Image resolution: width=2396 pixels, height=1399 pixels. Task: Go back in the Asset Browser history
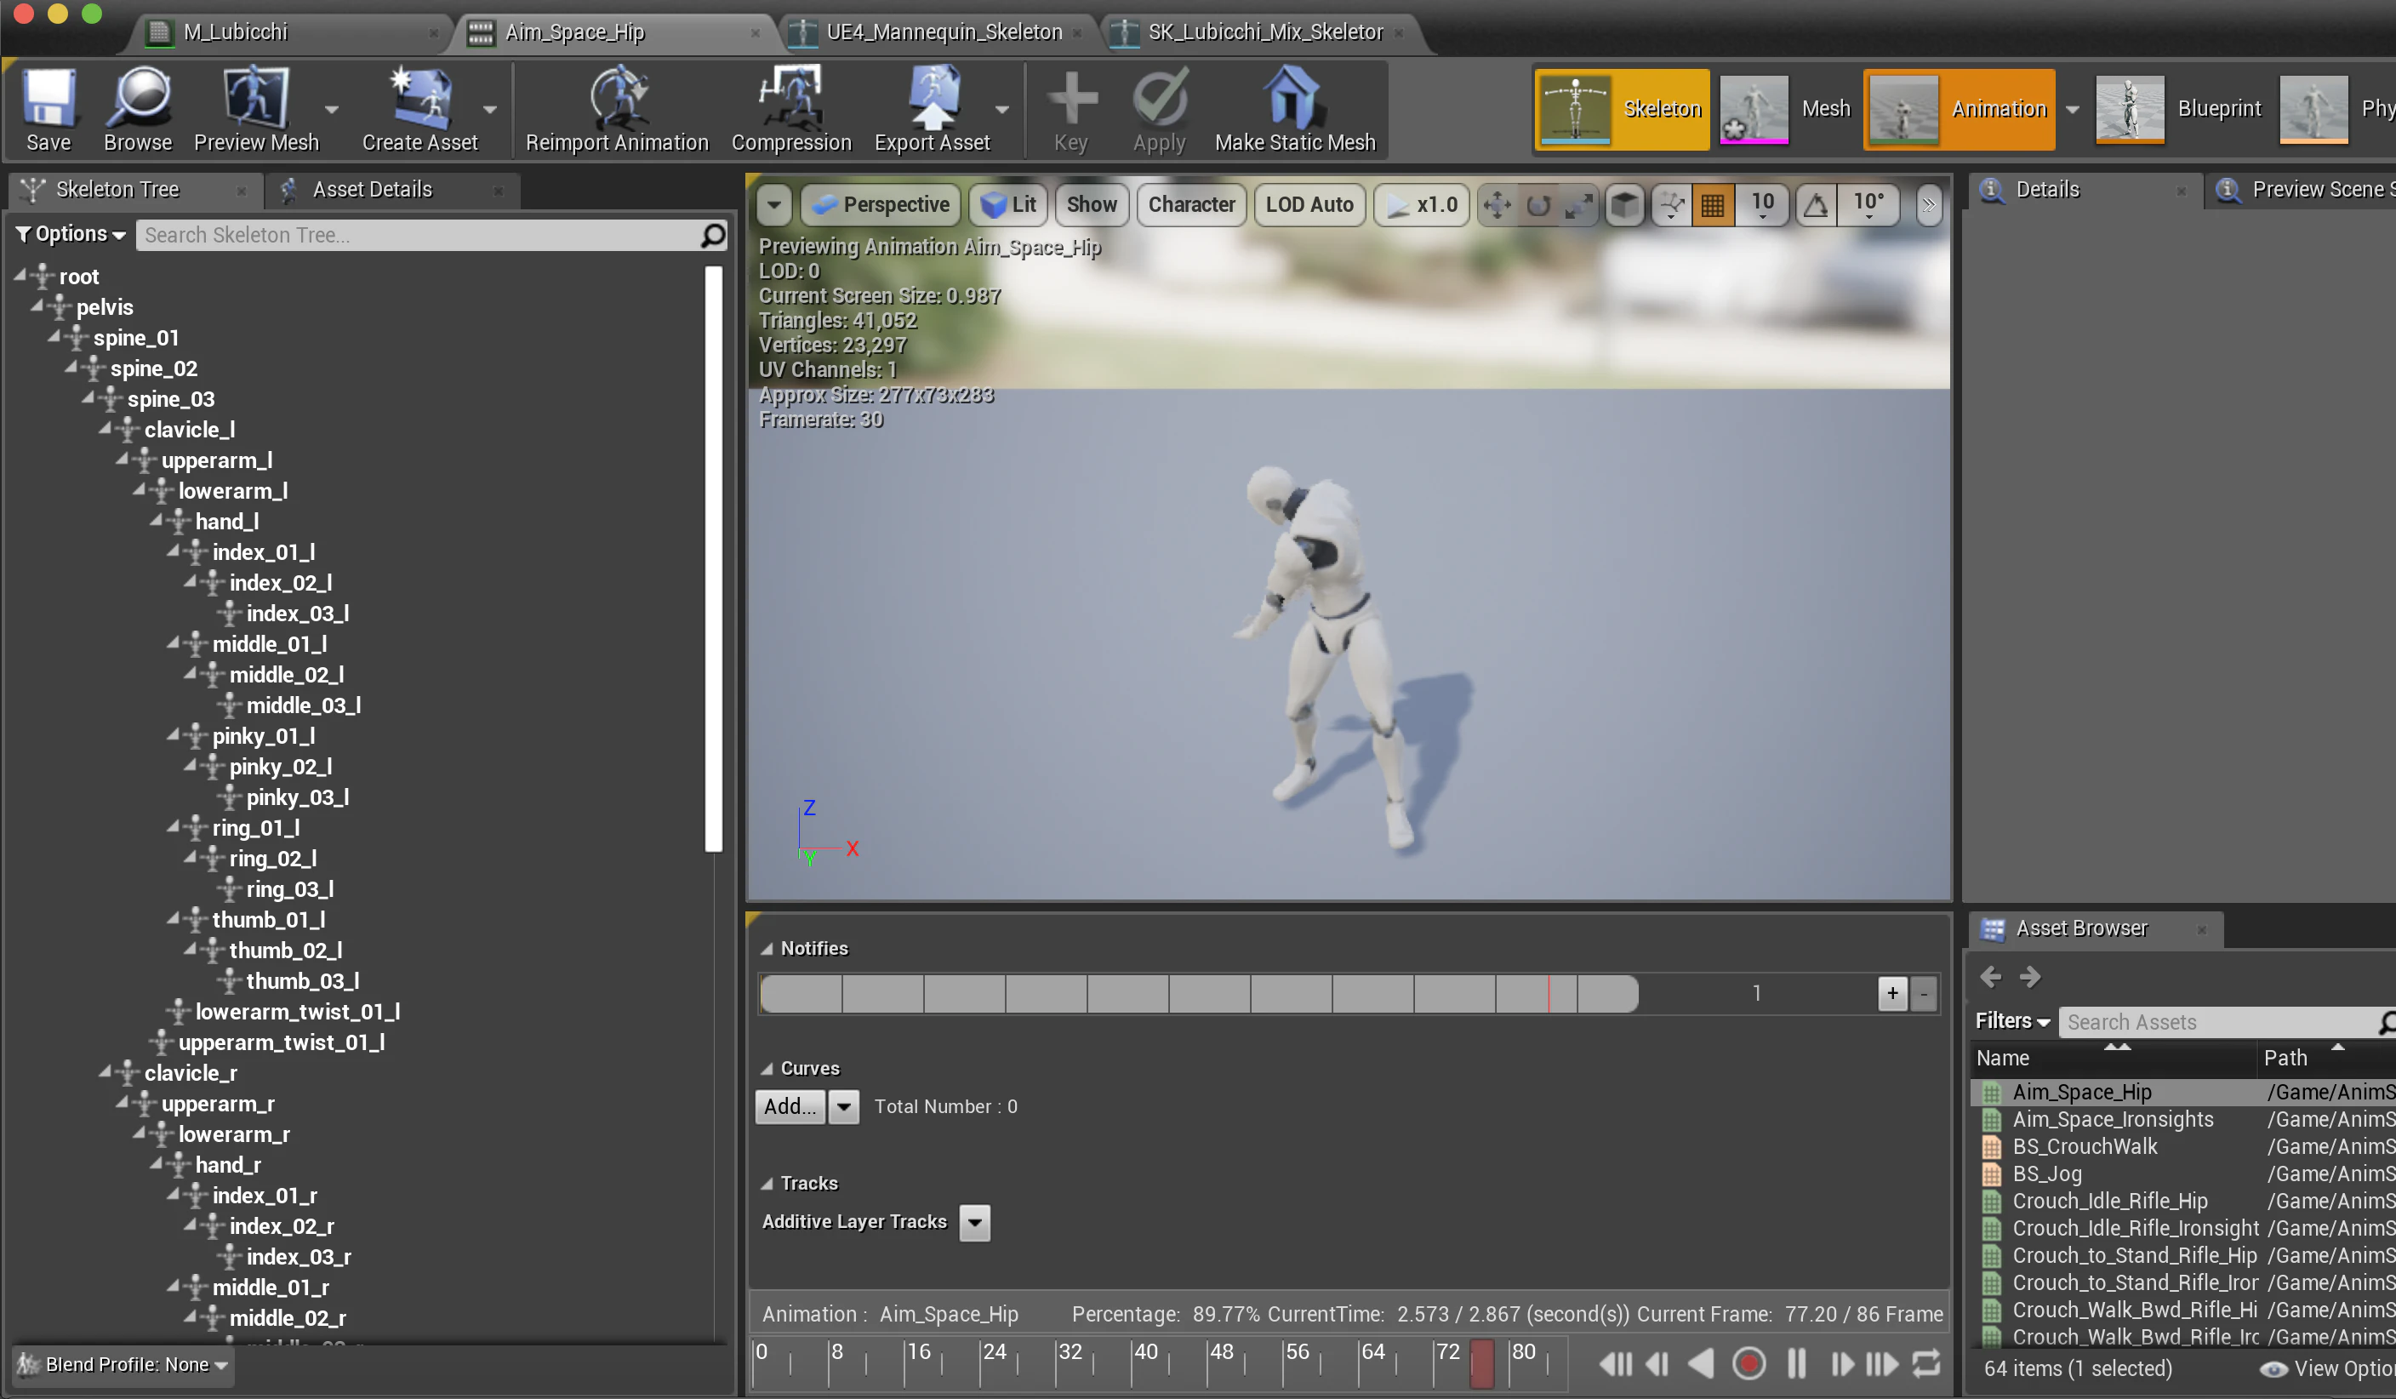pyautogui.click(x=1990, y=977)
